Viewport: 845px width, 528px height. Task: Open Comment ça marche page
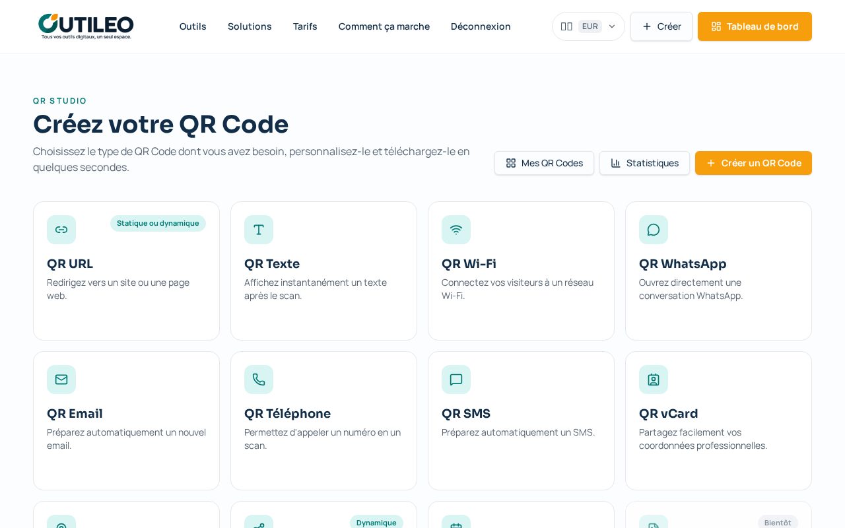click(x=384, y=26)
